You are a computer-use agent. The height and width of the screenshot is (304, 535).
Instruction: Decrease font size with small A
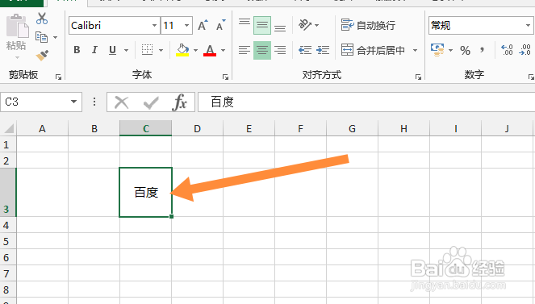pyautogui.click(x=221, y=25)
